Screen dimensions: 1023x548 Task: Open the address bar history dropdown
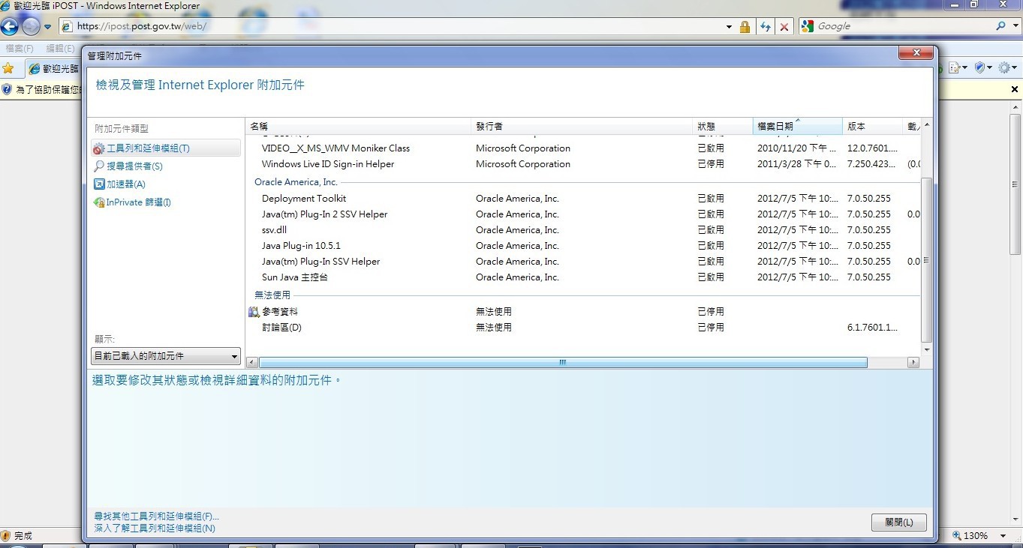tap(729, 27)
